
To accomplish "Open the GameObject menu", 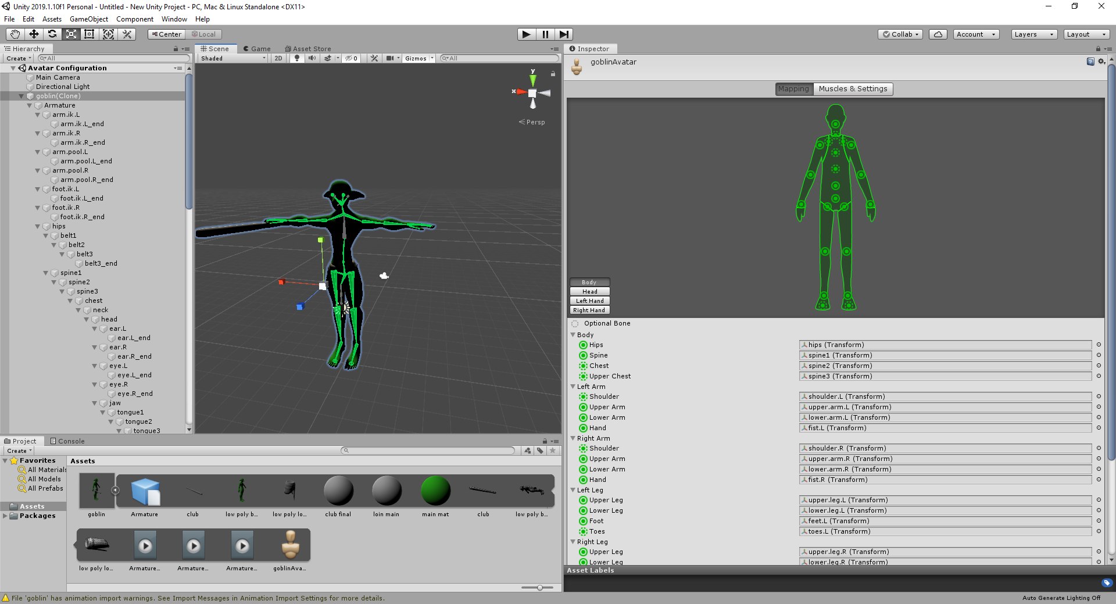I will point(88,19).
